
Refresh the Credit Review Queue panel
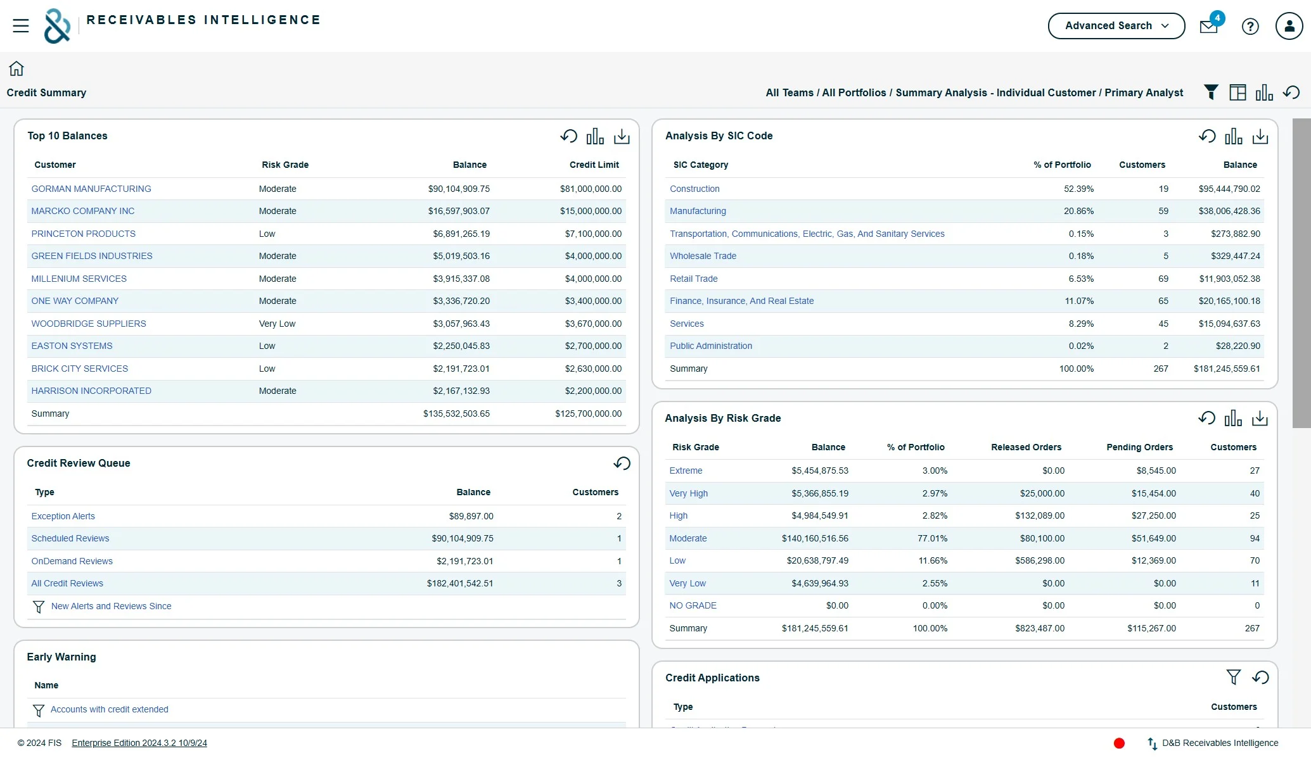click(622, 464)
